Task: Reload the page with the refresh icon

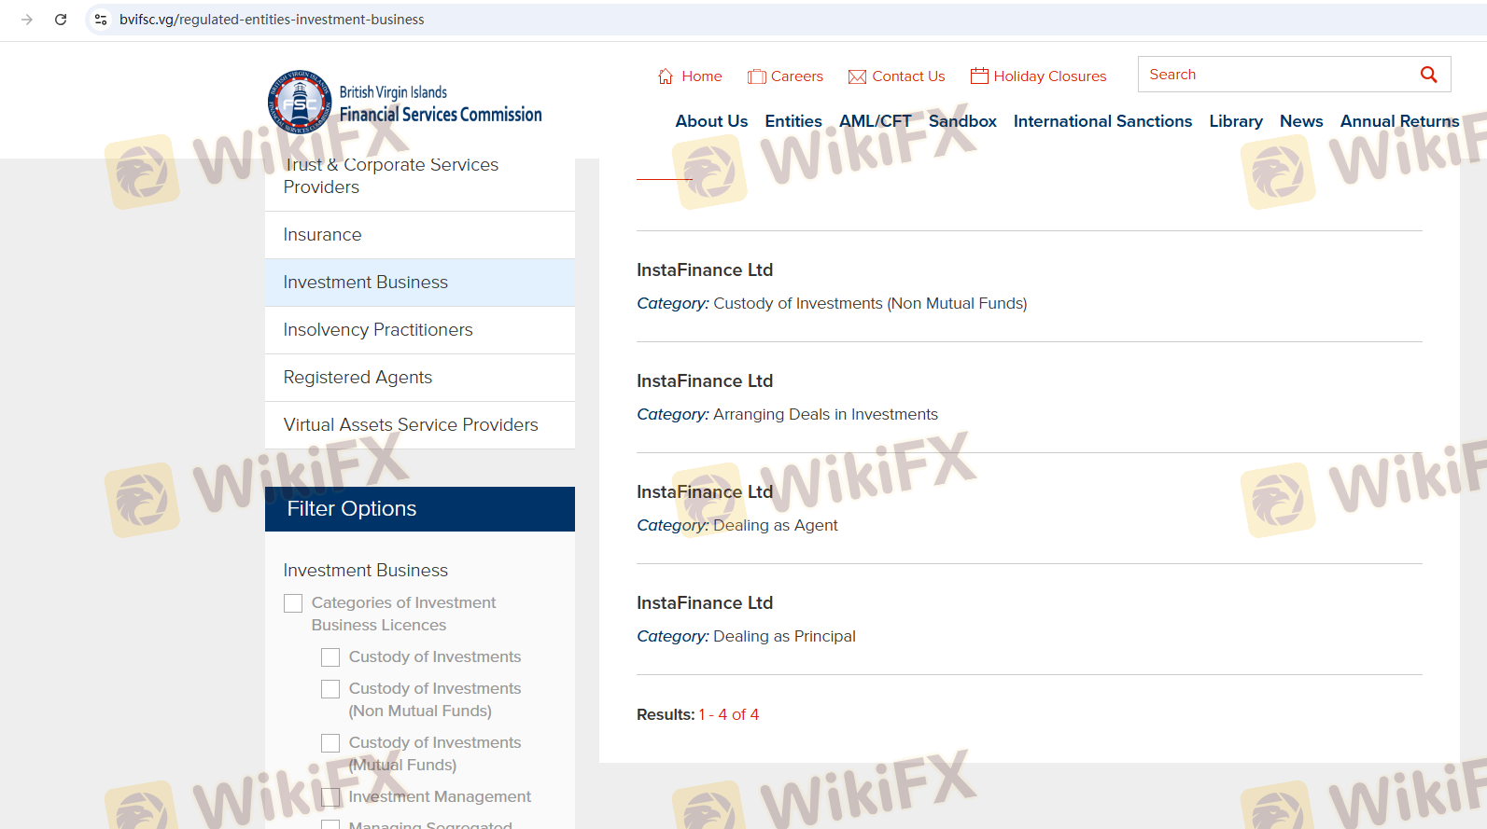Action: (61, 20)
